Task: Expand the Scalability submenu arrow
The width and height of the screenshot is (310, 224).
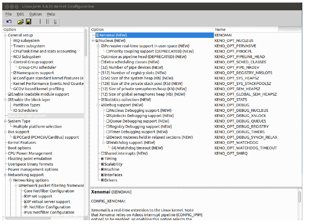Action: (102, 164)
